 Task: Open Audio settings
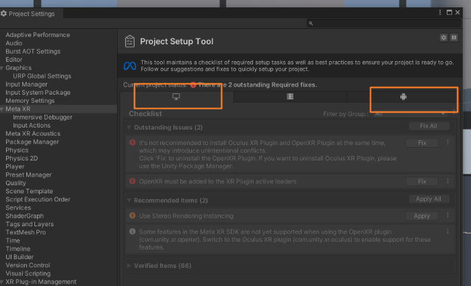tap(14, 43)
